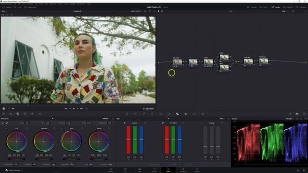Image resolution: width=308 pixels, height=173 pixels.
Task: Toggle image wipe in viewer
Action: 3,14
